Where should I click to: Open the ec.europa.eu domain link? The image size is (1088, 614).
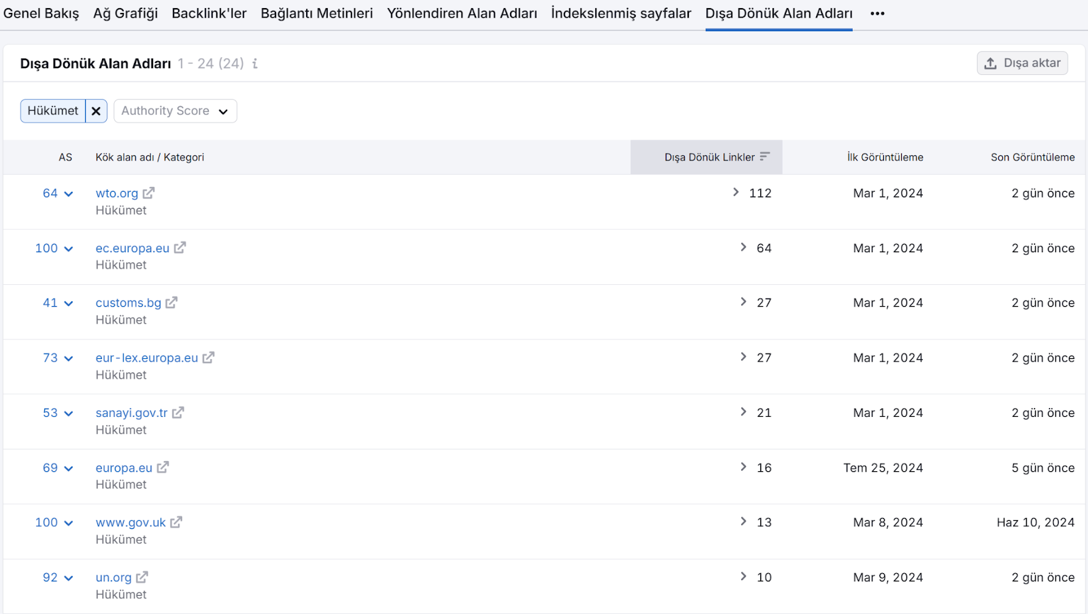133,248
